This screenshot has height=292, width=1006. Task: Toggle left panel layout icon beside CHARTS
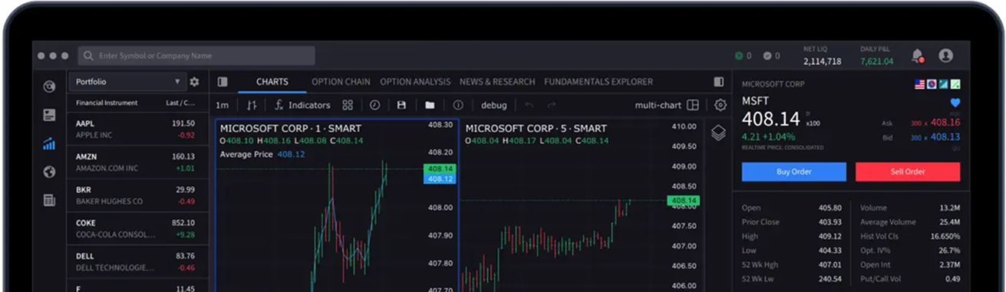point(223,81)
